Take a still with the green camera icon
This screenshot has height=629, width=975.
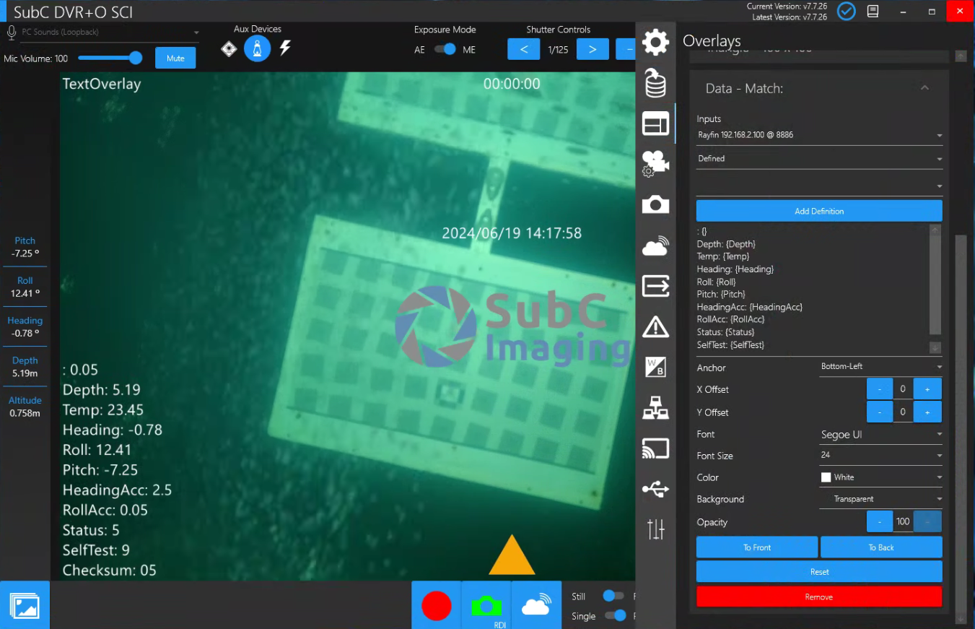(486, 605)
